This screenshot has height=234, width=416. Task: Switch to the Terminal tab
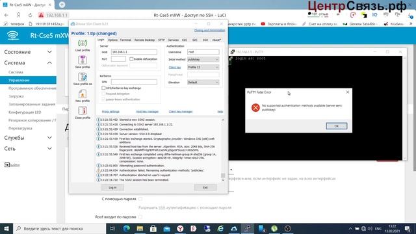(x=125, y=40)
